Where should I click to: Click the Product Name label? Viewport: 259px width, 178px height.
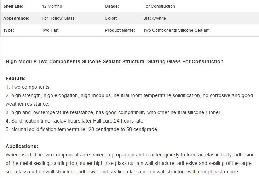120,30
